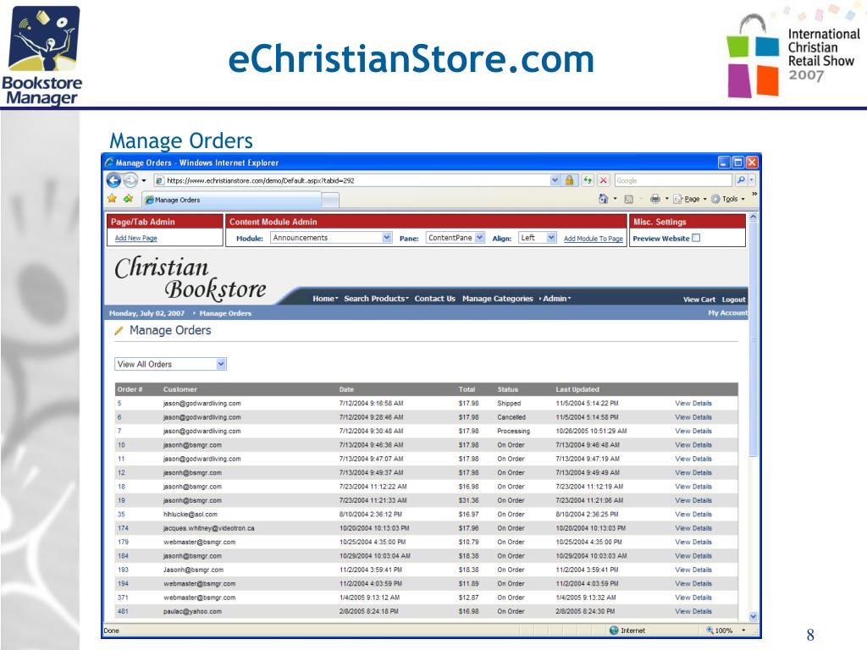This screenshot has height=650, width=867.
Task: Open order number 10 link
Action: [x=121, y=445]
